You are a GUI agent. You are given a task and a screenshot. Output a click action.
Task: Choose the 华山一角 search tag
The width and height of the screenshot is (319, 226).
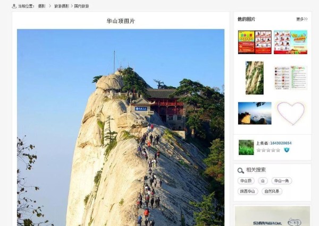[x=282, y=181]
